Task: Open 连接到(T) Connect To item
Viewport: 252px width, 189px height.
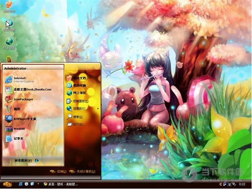Action: click(x=82, y=109)
